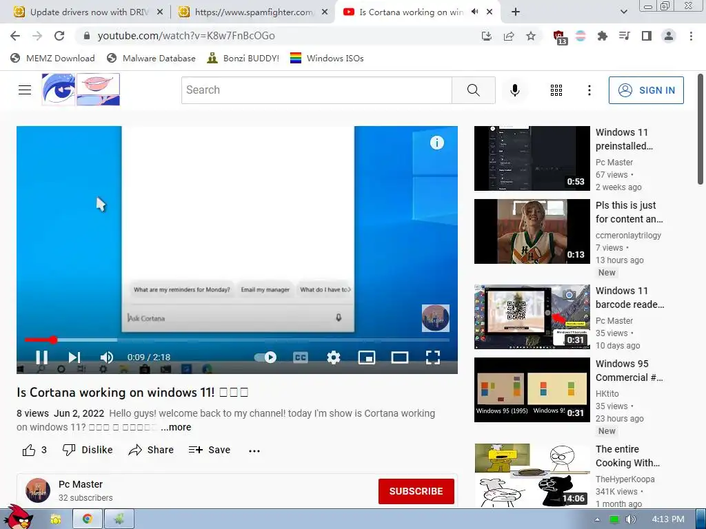Open more actions ellipsis under video
Screen dimensions: 706x529
(x=254, y=450)
